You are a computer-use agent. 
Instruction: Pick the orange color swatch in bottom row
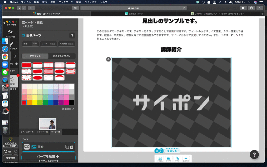tap(29, 103)
